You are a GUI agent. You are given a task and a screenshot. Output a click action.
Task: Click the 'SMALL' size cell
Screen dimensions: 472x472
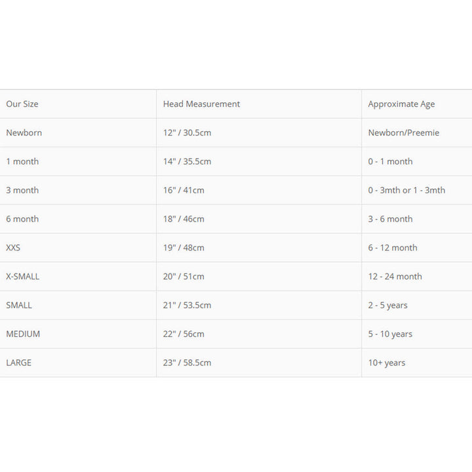[x=19, y=305]
